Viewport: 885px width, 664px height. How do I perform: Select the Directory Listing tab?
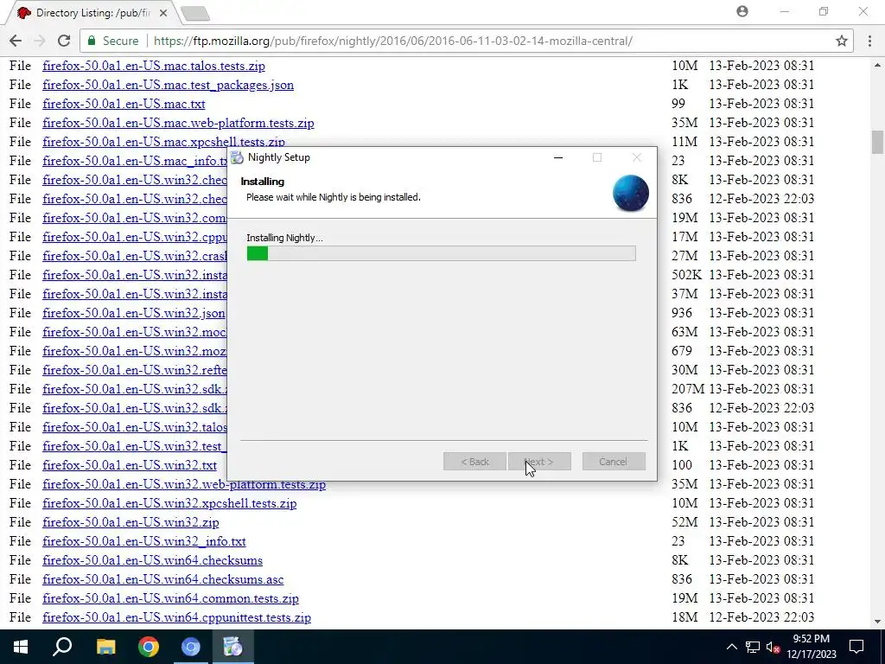point(93,12)
